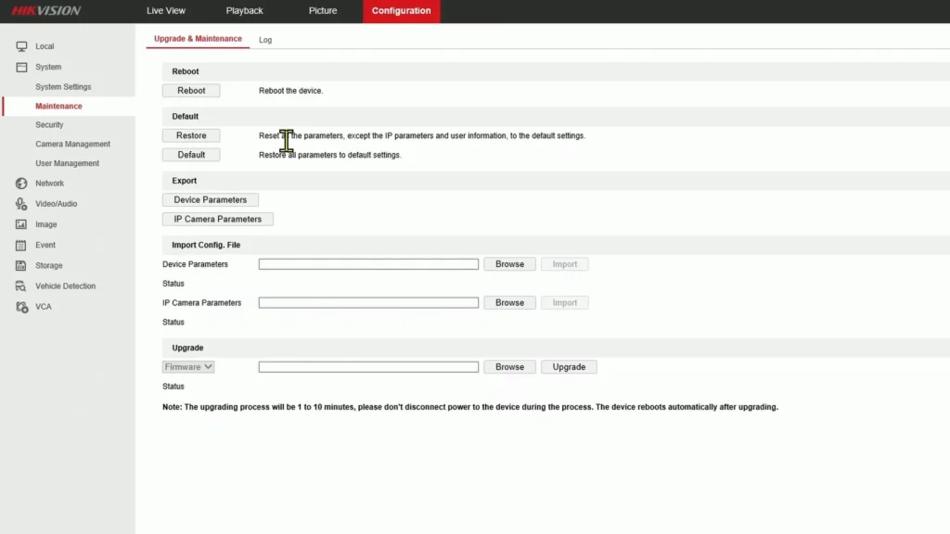Open the Picture menu item
Screen dimensions: 950x534
point(322,11)
